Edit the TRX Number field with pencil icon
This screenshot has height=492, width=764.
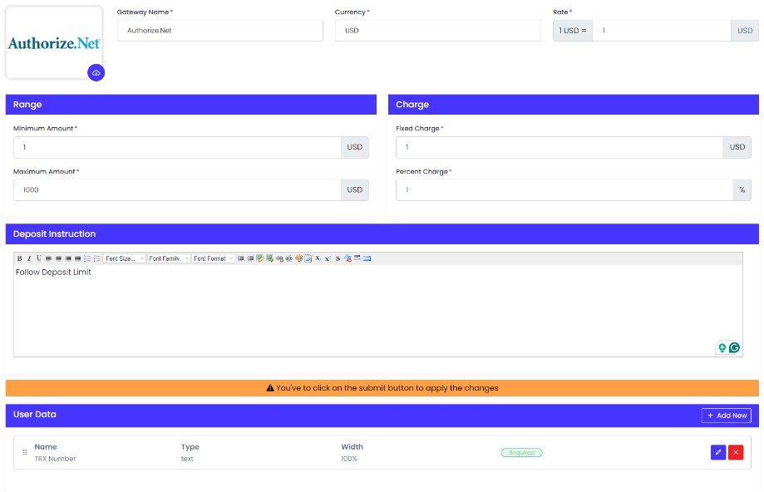coord(717,452)
